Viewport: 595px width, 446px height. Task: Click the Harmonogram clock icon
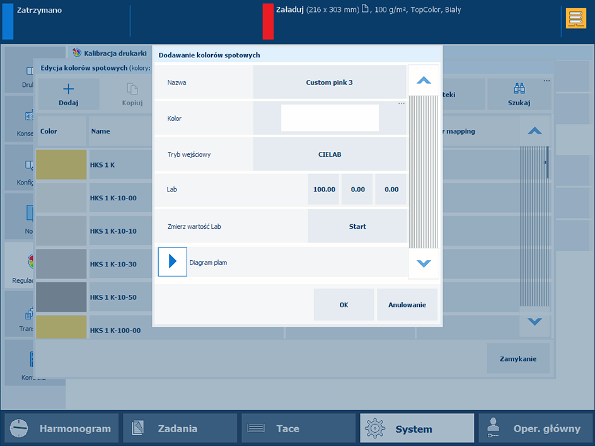pos(19,428)
